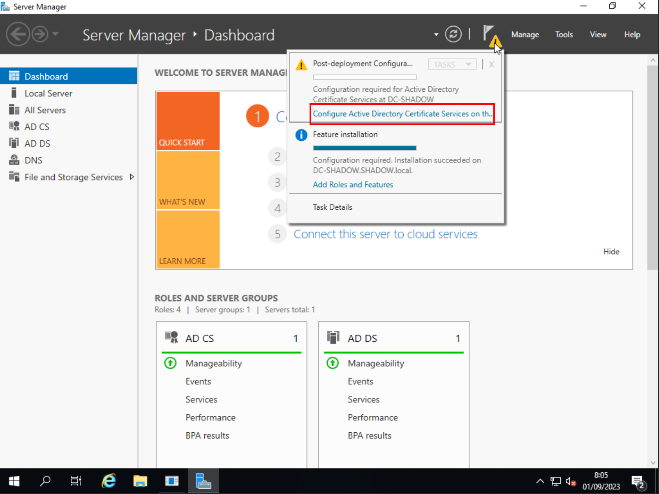Open Local Server page

[48, 93]
